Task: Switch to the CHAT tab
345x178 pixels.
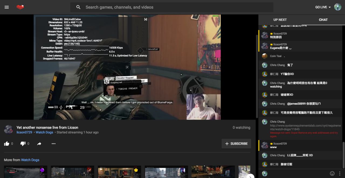Action: [323, 20]
